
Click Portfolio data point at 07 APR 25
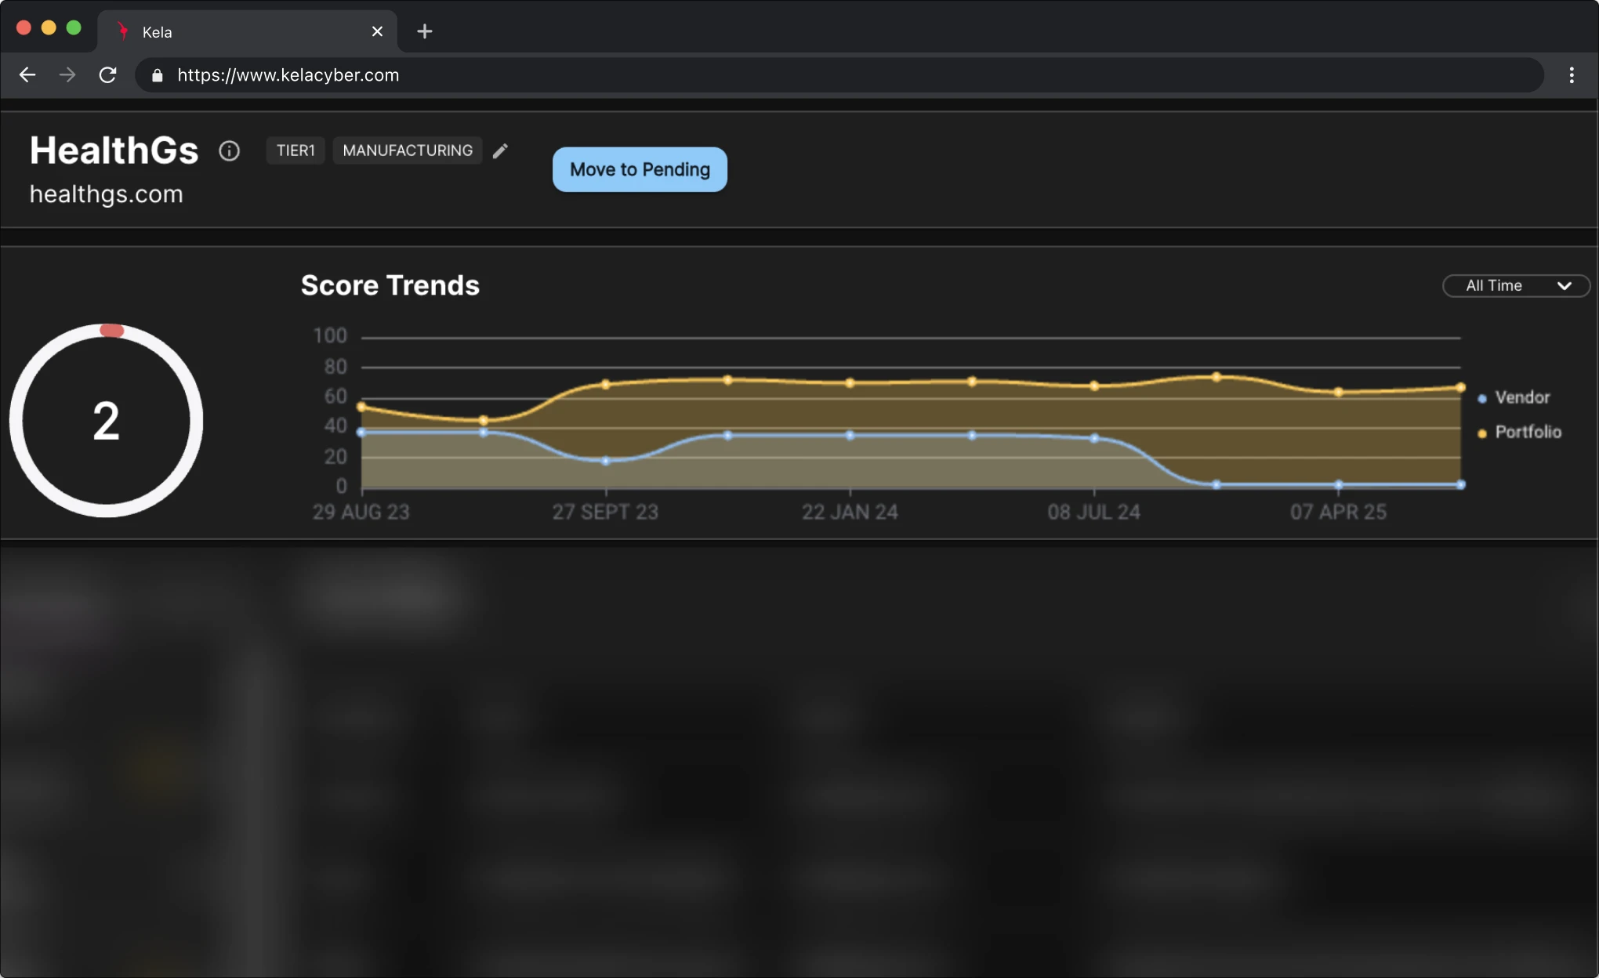1339,392
